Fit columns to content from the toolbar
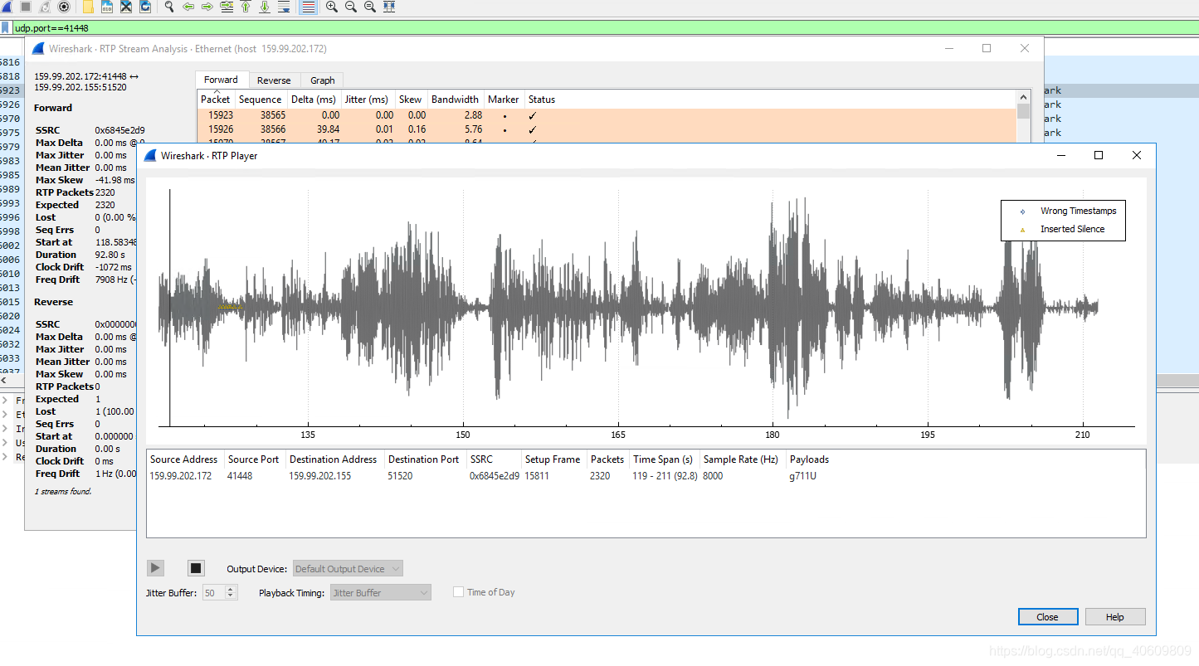The image size is (1199, 666). tap(389, 7)
